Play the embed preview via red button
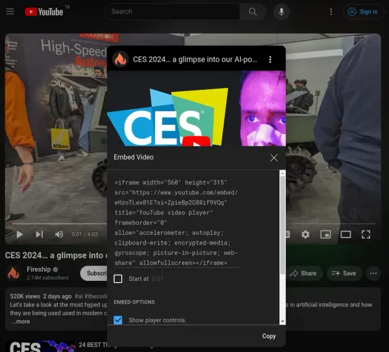The height and width of the screenshot is (352, 389). click(x=196, y=141)
